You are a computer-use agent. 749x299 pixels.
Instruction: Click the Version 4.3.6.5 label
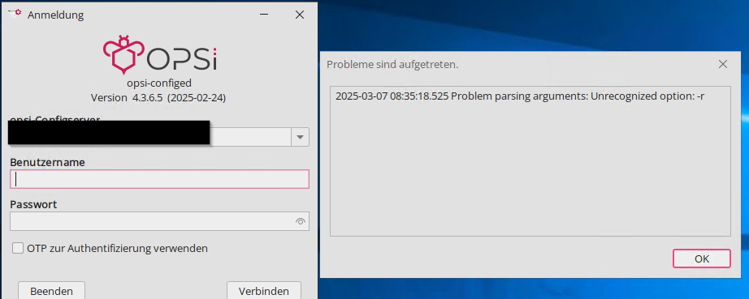[x=158, y=98]
